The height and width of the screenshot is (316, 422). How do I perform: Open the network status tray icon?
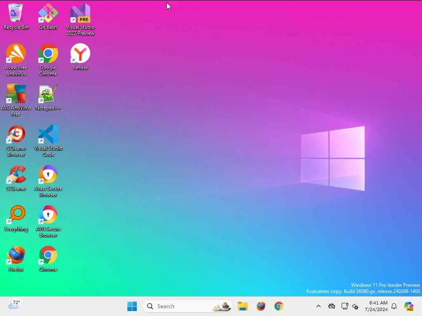(345, 306)
